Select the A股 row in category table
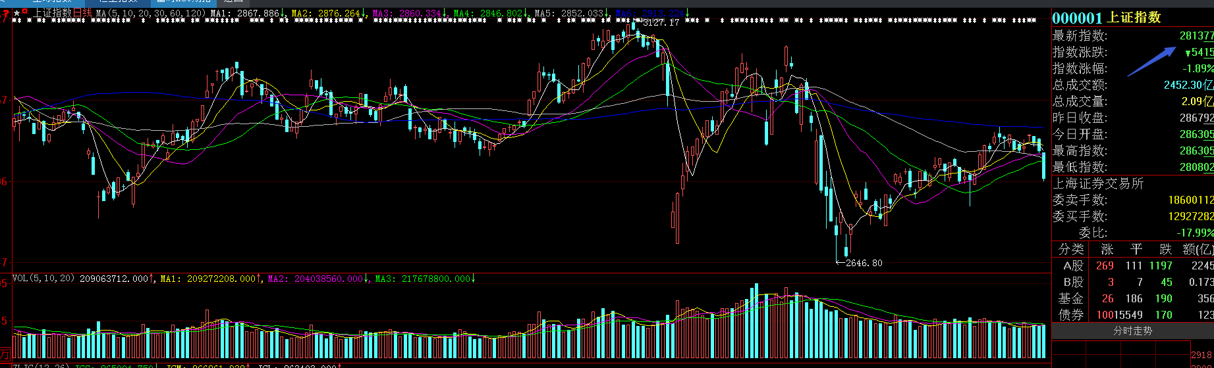1214x368 pixels. click(x=1073, y=265)
